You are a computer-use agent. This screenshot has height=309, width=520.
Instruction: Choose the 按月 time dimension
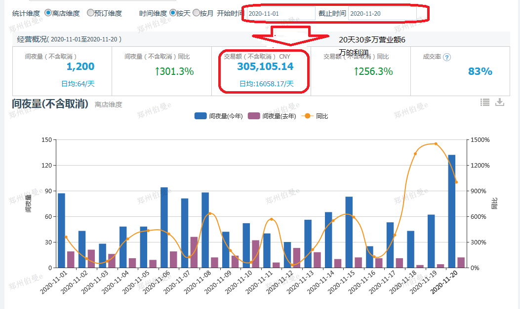(197, 13)
